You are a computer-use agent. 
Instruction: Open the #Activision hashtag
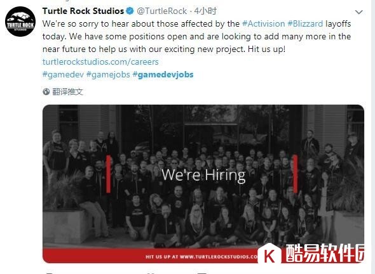pyautogui.click(x=263, y=24)
